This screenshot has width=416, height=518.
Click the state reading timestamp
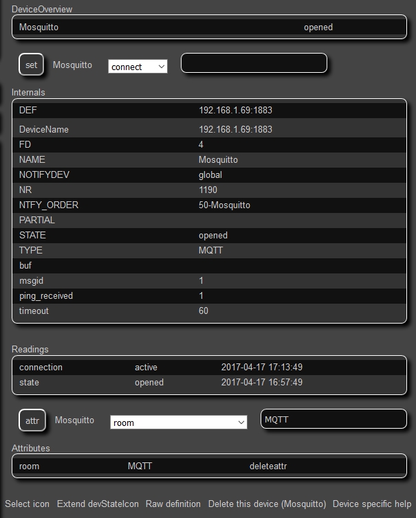(x=262, y=383)
